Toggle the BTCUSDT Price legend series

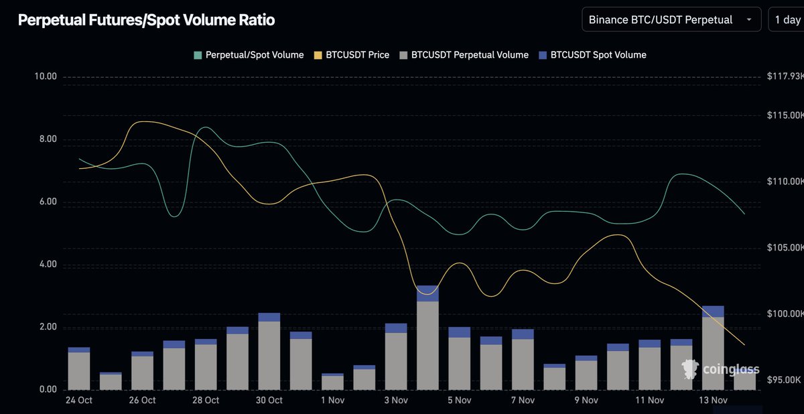pyautogui.click(x=350, y=55)
